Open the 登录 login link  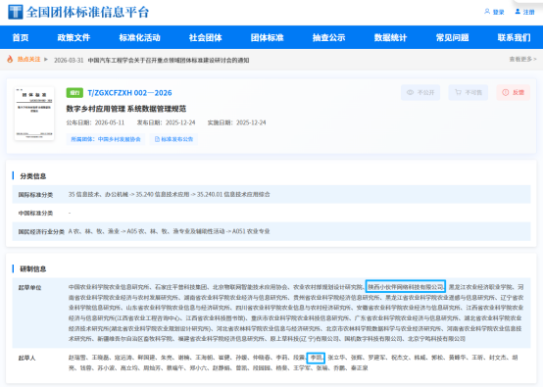coord(494,12)
